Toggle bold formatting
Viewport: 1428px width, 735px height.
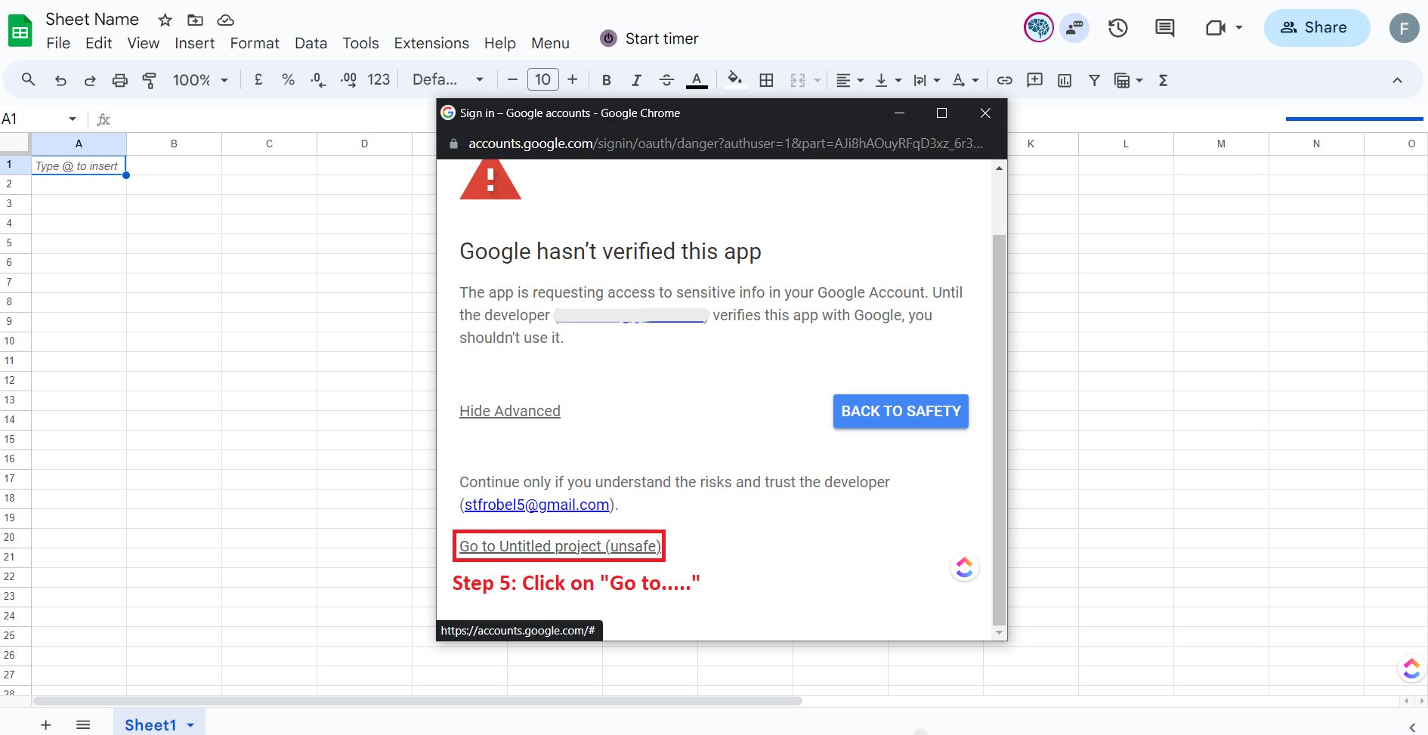pos(606,80)
